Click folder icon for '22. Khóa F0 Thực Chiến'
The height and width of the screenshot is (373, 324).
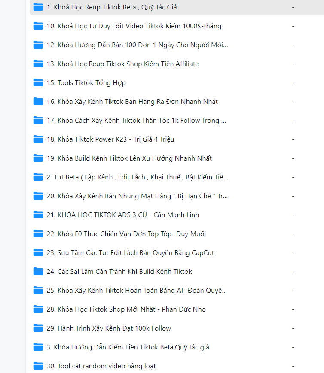38,234
